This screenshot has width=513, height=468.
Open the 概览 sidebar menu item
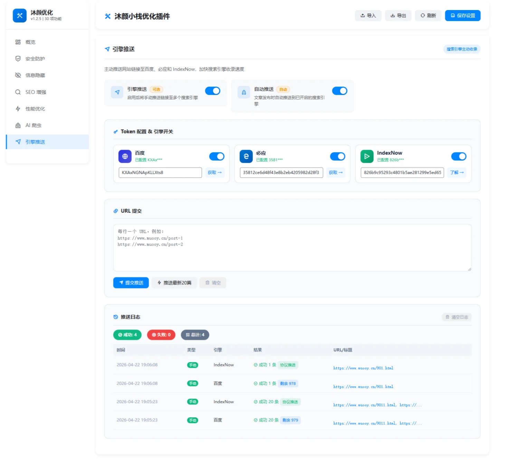[30, 42]
